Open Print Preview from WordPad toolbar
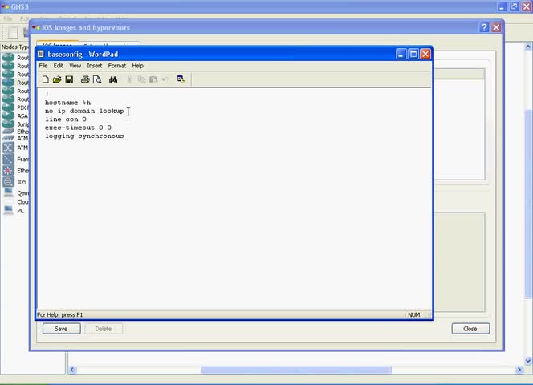Screen dimensions: 533x385 pos(97,79)
